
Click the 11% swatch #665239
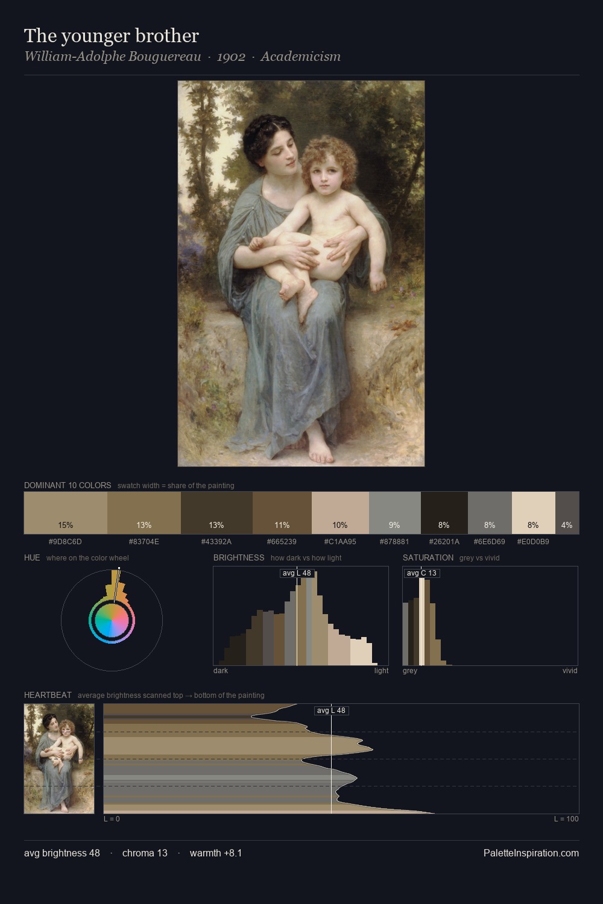tap(282, 513)
